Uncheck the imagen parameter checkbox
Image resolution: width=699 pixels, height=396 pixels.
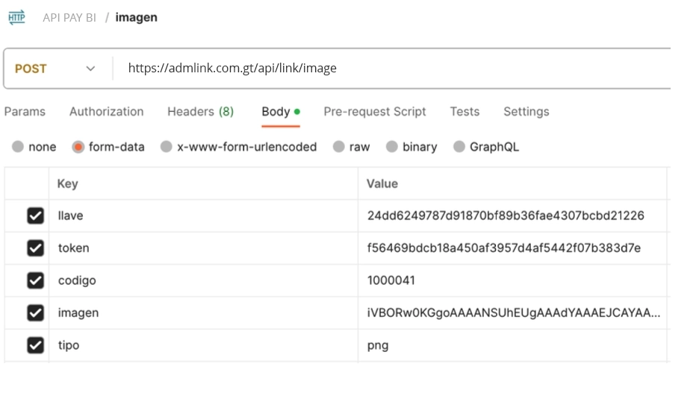tap(35, 312)
